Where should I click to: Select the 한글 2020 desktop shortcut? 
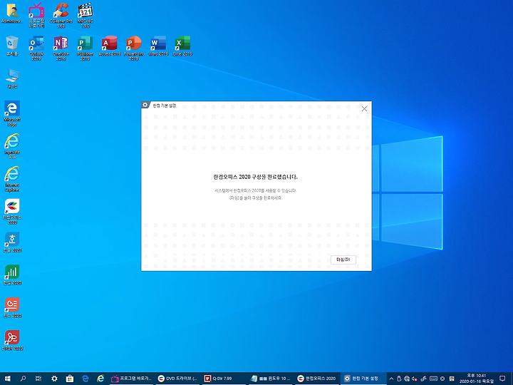click(x=12, y=242)
